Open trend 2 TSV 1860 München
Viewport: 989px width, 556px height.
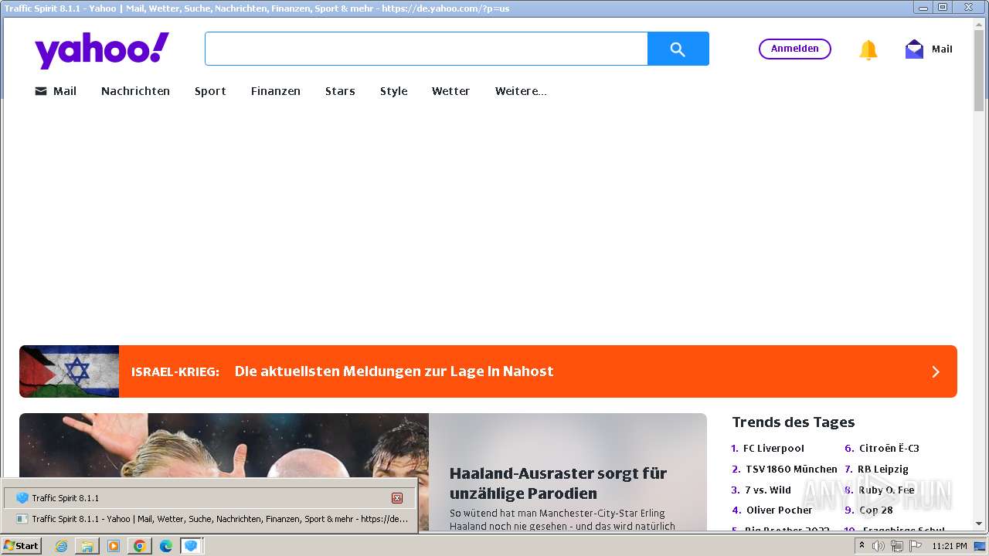[791, 469]
